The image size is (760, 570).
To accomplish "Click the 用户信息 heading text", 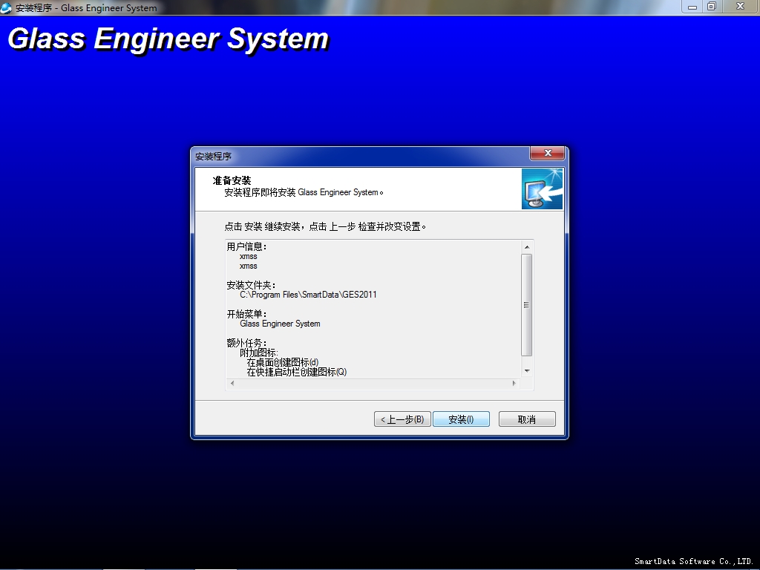I will (x=246, y=246).
